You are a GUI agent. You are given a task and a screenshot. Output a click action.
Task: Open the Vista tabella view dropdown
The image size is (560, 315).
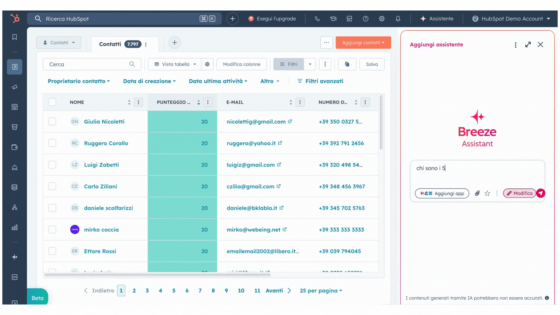point(175,64)
